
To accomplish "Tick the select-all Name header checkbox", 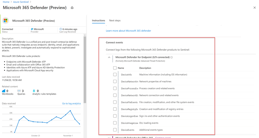I will click(x=115, y=68).
